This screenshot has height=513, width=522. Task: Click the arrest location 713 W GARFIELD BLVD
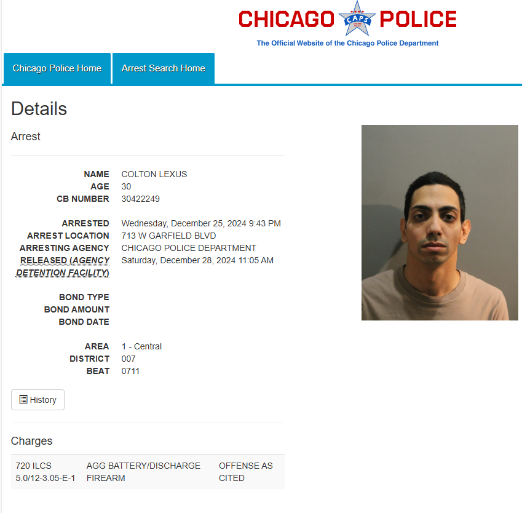[168, 236]
